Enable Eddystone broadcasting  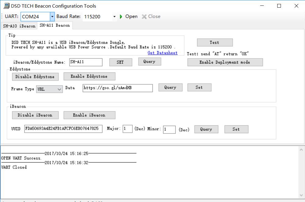pos(89,76)
